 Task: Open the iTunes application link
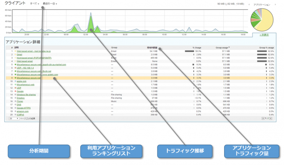(20, 102)
